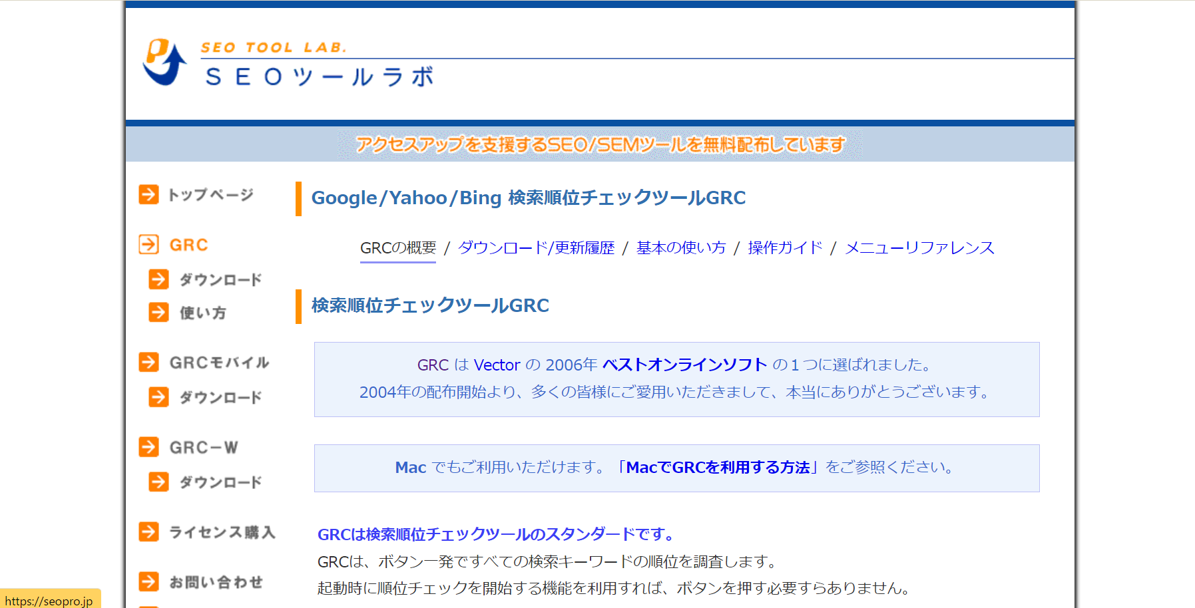Open 使い方 in the sidebar
The height and width of the screenshot is (608, 1195).
tap(203, 313)
